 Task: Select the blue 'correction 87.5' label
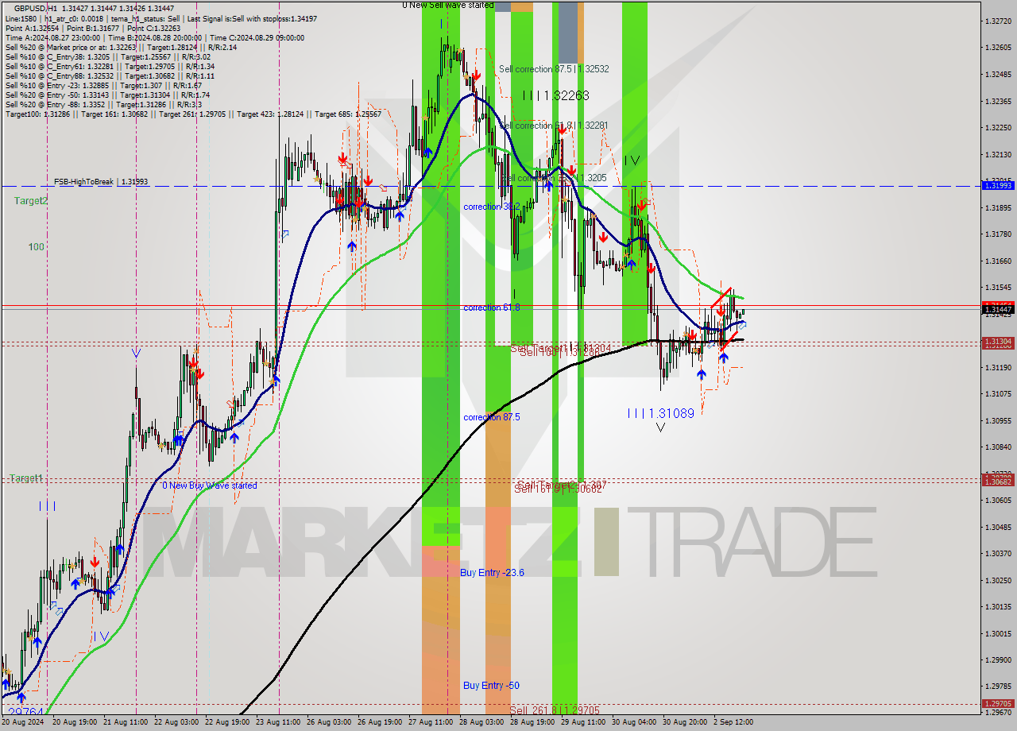click(x=492, y=417)
